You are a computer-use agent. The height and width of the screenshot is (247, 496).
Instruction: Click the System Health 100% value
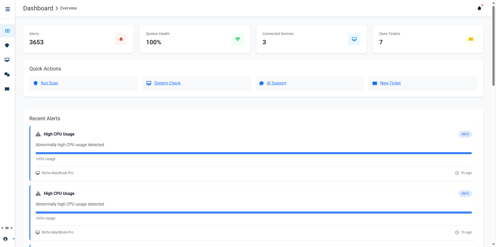[153, 42]
